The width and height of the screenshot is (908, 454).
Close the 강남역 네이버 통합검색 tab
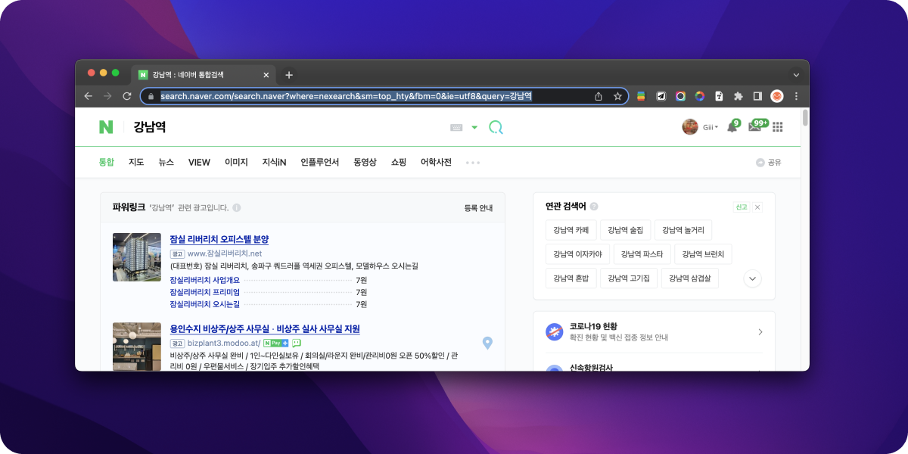click(266, 75)
